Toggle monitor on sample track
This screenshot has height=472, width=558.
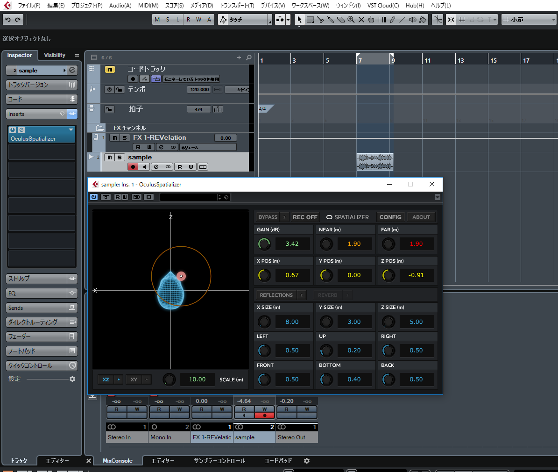pyautogui.click(x=144, y=167)
